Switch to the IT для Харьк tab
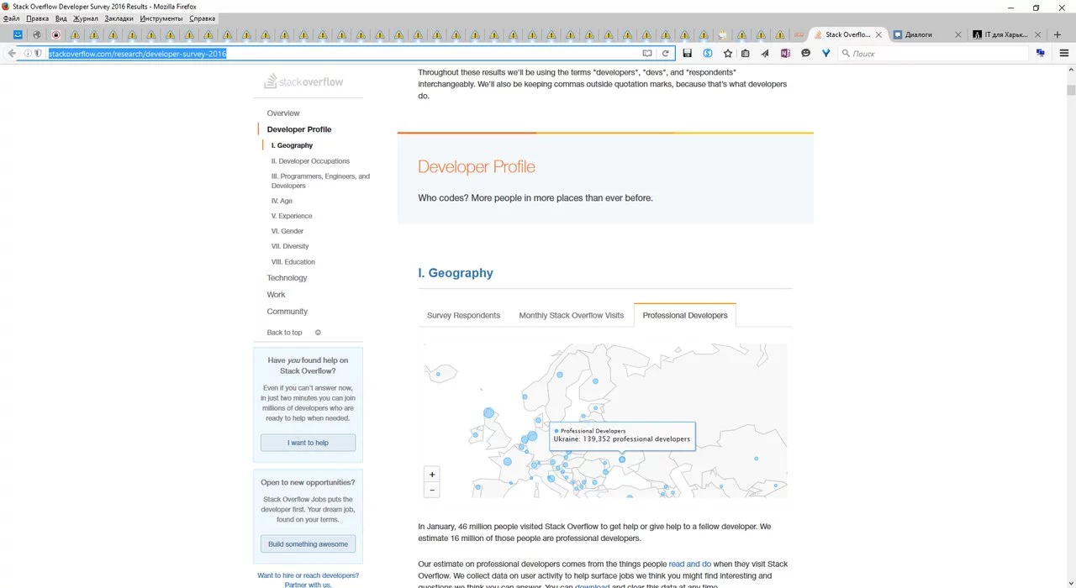This screenshot has height=588, width=1076. (1006, 34)
